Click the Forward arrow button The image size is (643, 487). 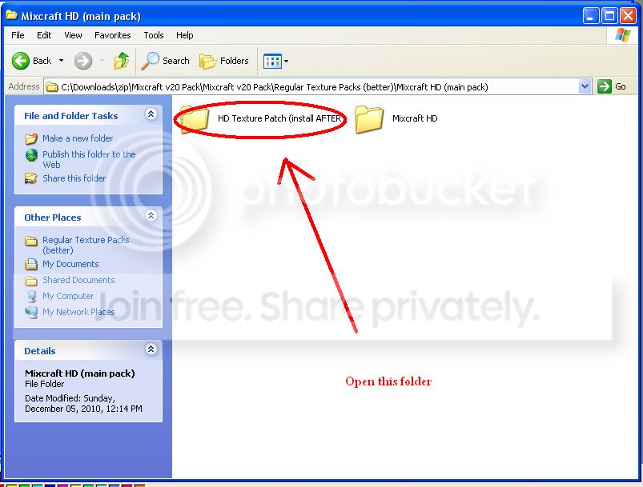[x=82, y=61]
